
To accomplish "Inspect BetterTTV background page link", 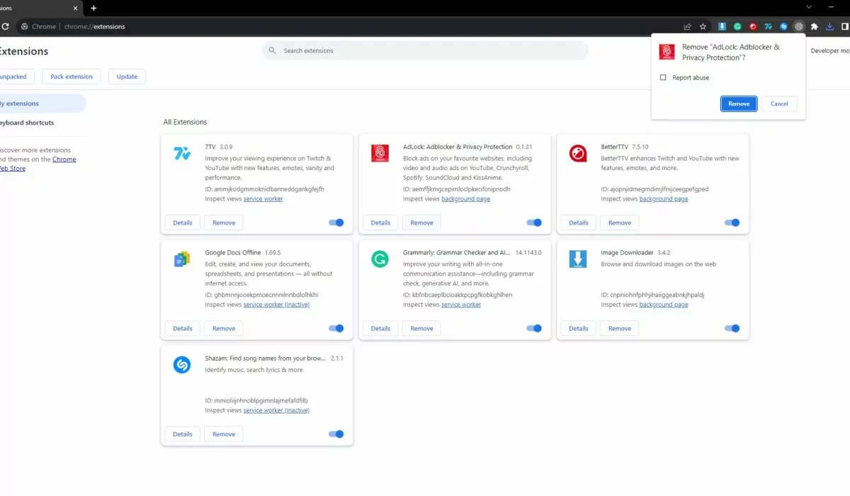I will 664,199.
